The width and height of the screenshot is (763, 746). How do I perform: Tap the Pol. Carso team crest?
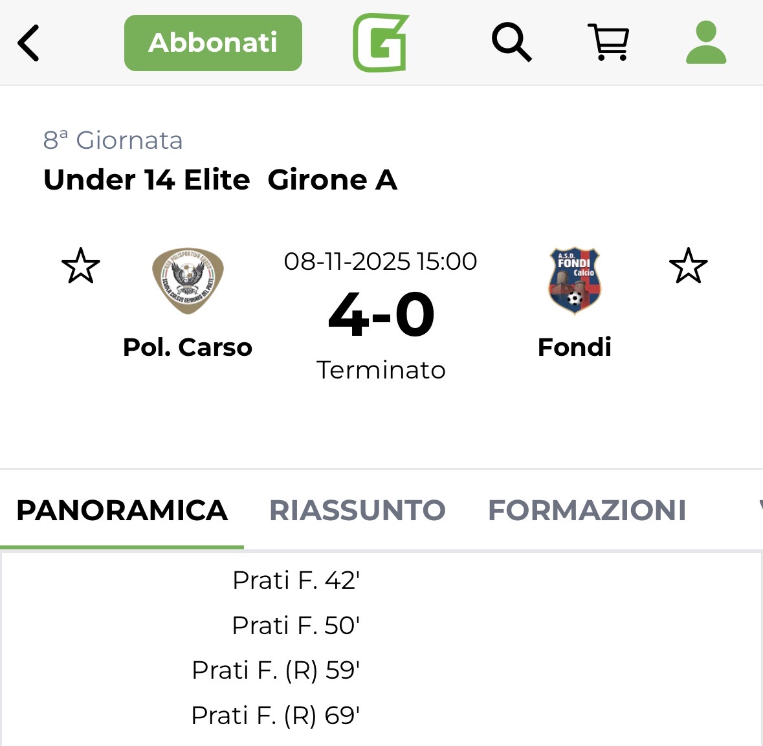pyautogui.click(x=188, y=281)
